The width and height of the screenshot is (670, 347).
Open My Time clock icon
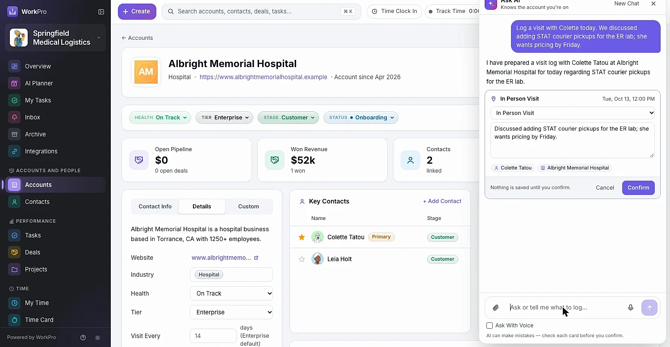(14, 303)
